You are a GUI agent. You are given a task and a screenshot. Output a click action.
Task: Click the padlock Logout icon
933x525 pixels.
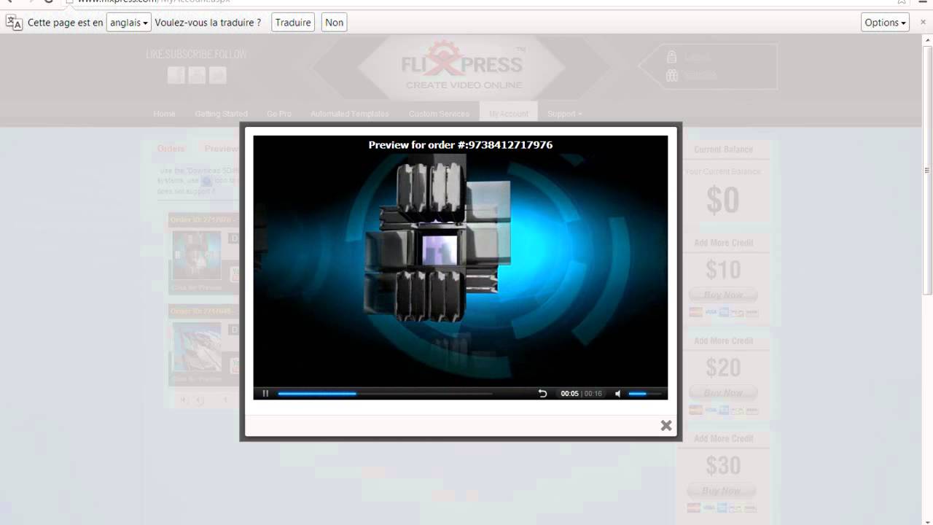click(672, 57)
